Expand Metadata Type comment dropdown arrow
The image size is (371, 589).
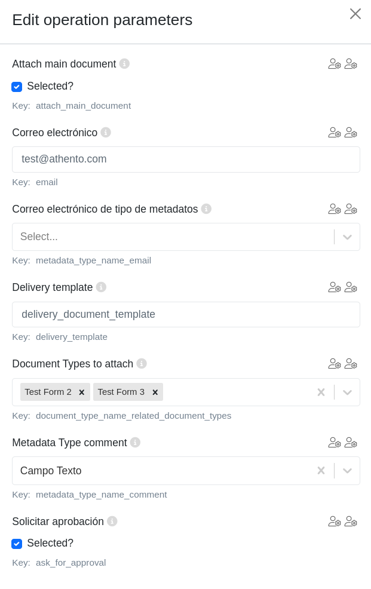point(347,471)
